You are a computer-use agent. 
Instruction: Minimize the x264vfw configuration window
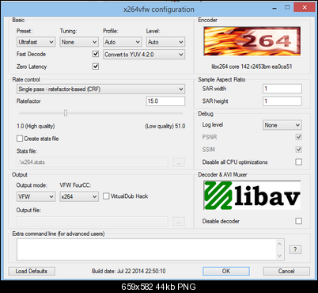[274, 8]
